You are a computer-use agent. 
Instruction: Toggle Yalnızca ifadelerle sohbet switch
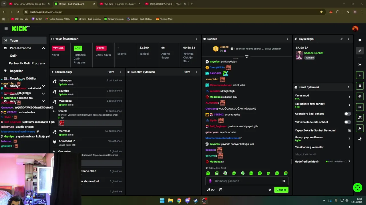click(348, 122)
